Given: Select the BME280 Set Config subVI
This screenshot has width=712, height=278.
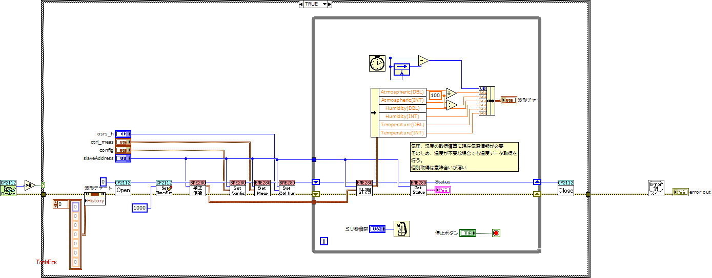Looking at the screenshot, I should pyautogui.click(x=238, y=188).
